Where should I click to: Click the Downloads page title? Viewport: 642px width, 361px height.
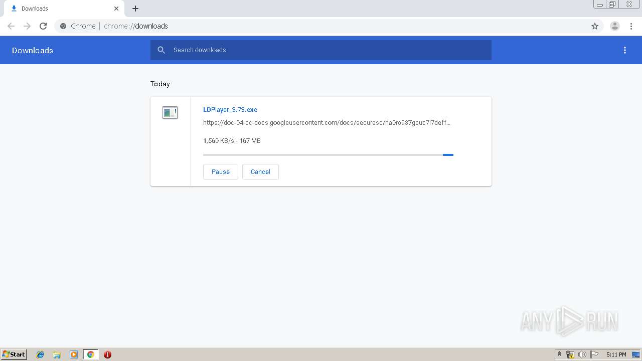point(33,50)
